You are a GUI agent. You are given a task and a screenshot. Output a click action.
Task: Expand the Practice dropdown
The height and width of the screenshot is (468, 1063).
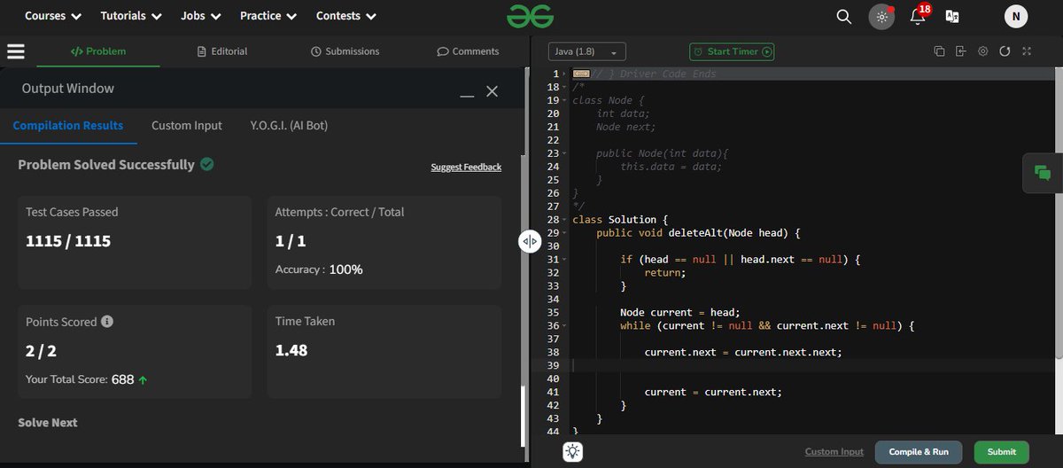tap(268, 16)
